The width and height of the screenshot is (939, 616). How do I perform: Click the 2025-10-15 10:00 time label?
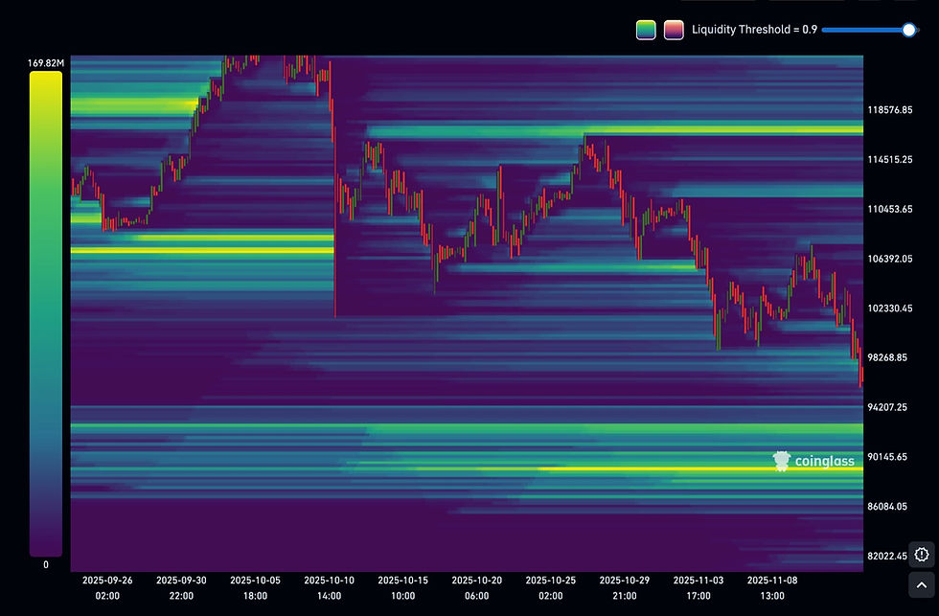pyautogui.click(x=403, y=588)
